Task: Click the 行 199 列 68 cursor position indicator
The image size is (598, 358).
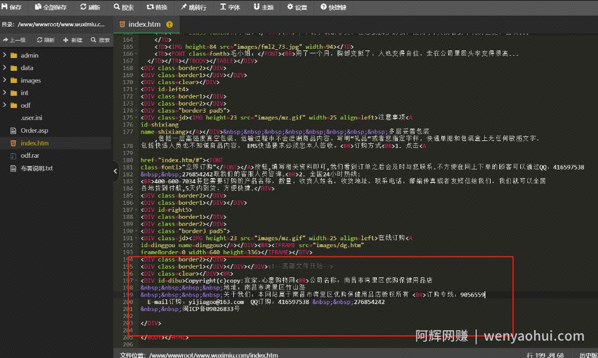Action: click(545, 355)
